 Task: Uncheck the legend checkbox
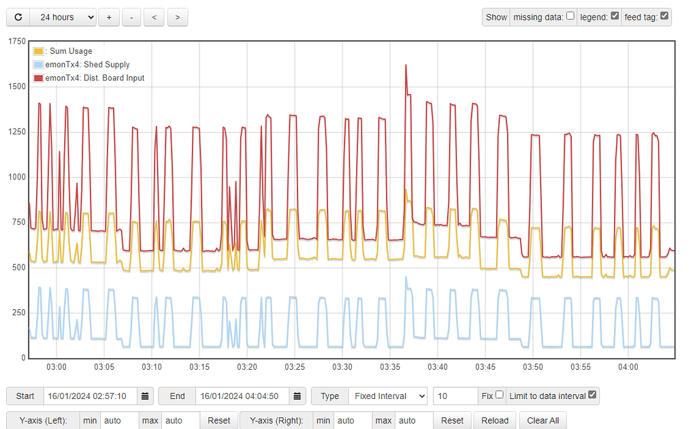coord(616,16)
